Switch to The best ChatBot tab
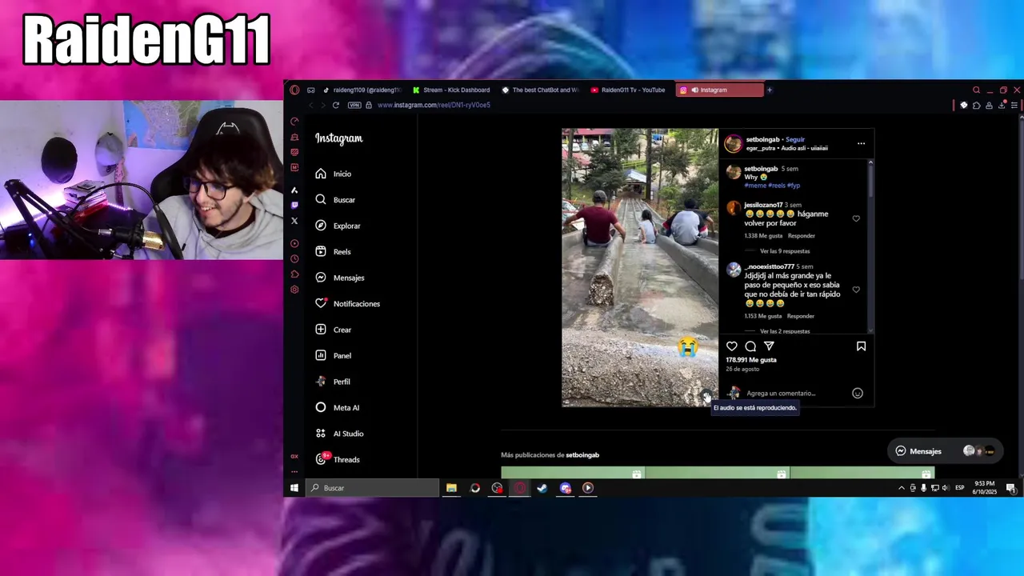The height and width of the screenshot is (576, 1024). [x=541, y=90]
